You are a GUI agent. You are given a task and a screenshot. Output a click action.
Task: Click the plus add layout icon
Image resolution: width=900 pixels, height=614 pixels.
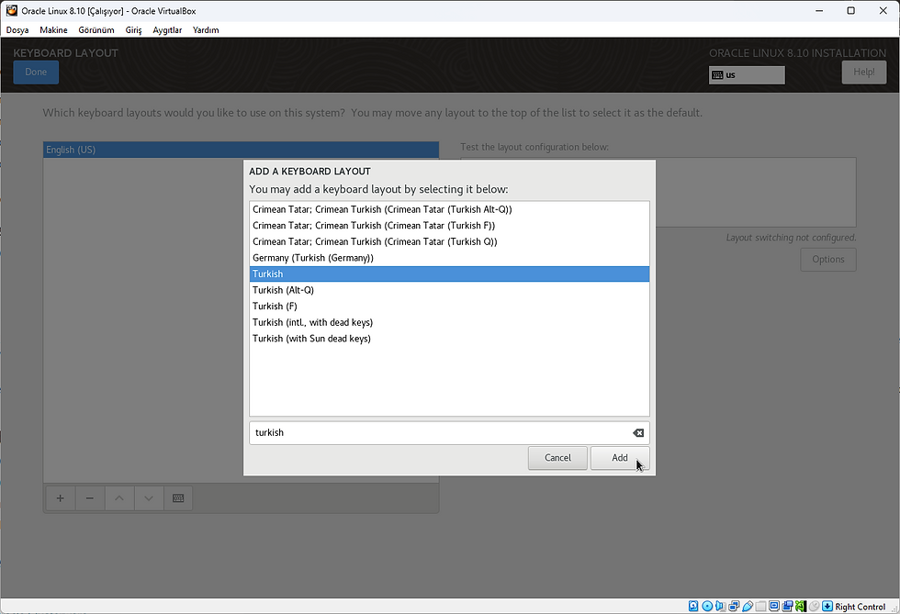[x=60, y=498]
